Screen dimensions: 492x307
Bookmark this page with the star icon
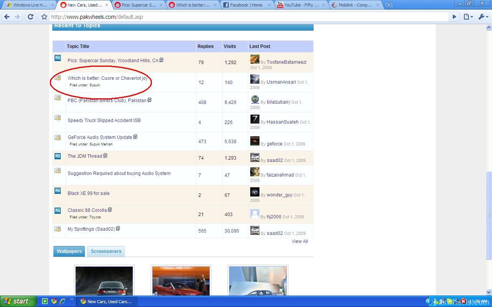(x=44, y=17)
